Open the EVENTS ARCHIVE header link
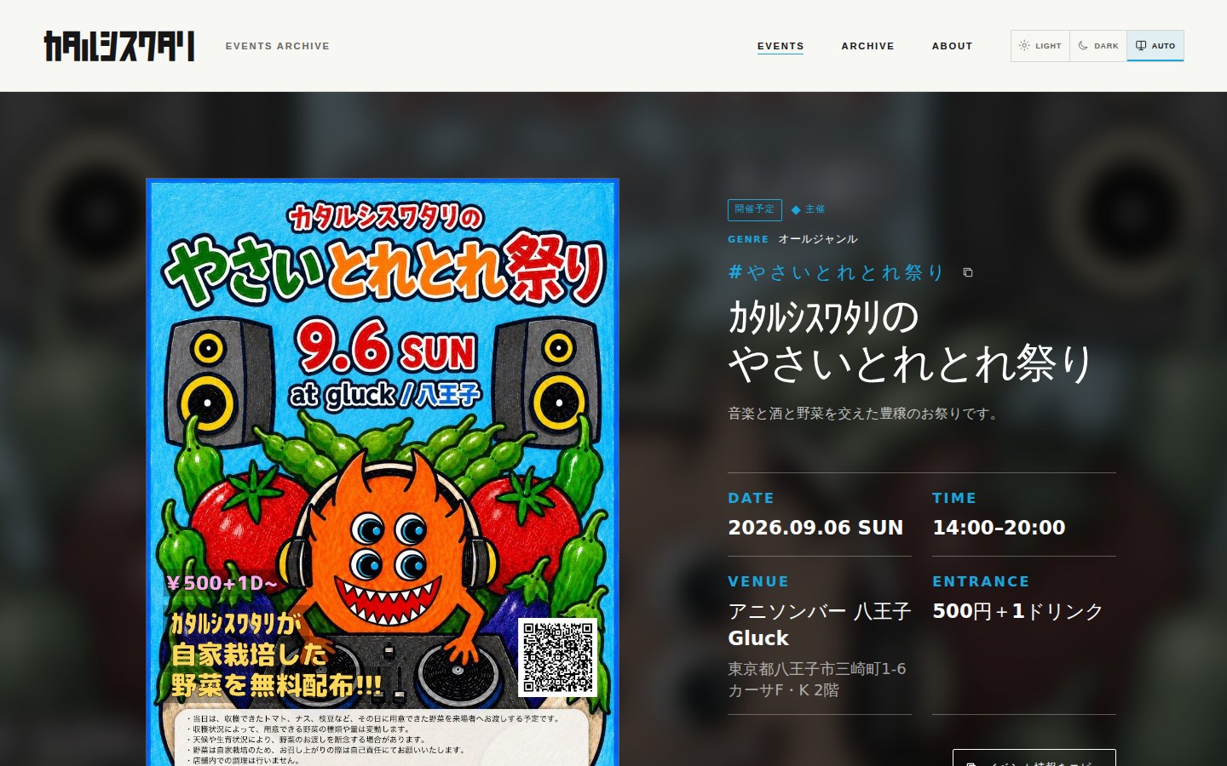This screenshot has height=766, width=1227. [277, 46]
